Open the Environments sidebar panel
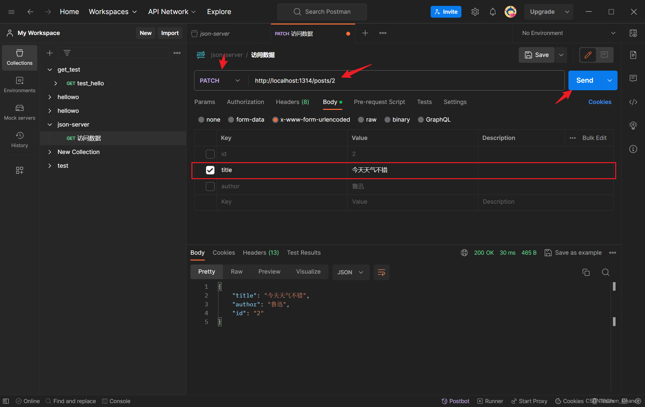 click(x=19, y=85)
